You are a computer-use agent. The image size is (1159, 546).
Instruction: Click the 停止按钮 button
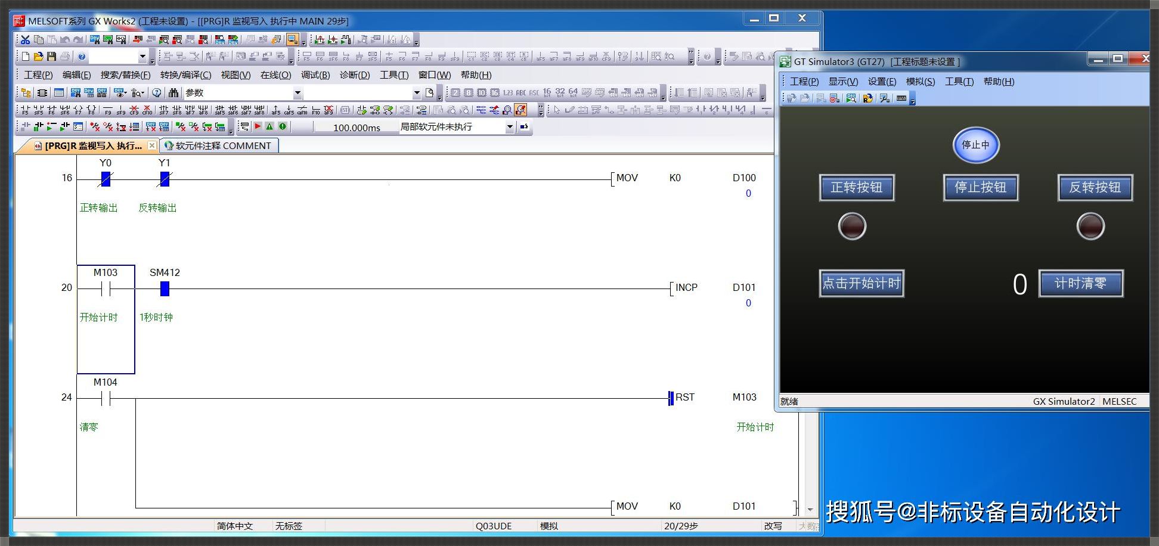(981, 187)
